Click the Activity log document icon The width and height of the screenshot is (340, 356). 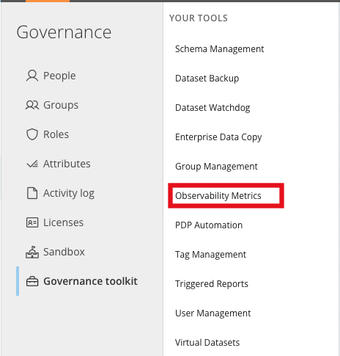tap(32, 193)
